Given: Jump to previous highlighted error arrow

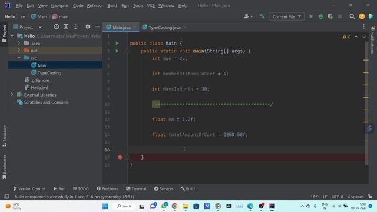Looking at the screenshot, I should pos(356,37).
